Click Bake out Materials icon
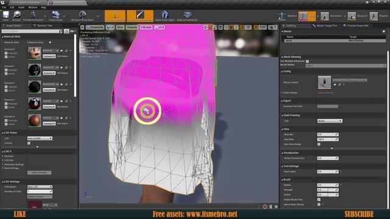Viewport: 390px width, 219px height. tap(188, 15)
